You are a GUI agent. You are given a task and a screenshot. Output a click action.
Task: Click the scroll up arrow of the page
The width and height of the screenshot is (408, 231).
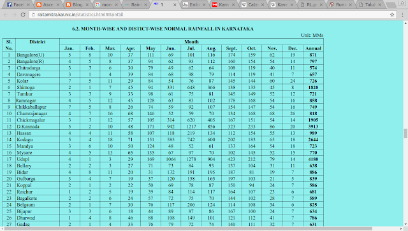point(405,23)
